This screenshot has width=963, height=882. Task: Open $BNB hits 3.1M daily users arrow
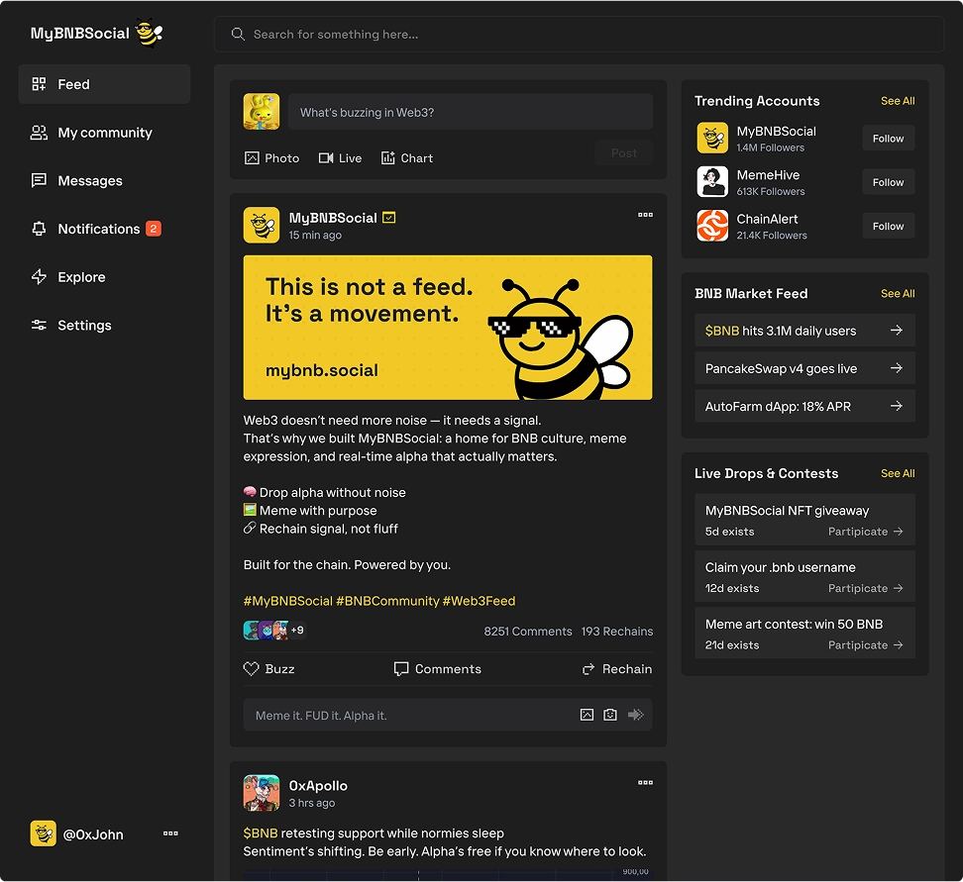point(896,331)
